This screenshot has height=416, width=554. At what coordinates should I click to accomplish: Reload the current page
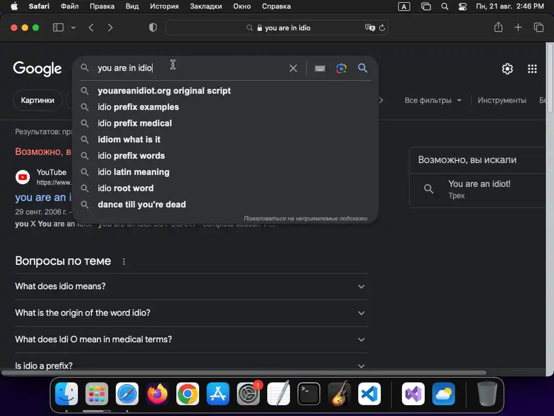(x=382, y=28)
